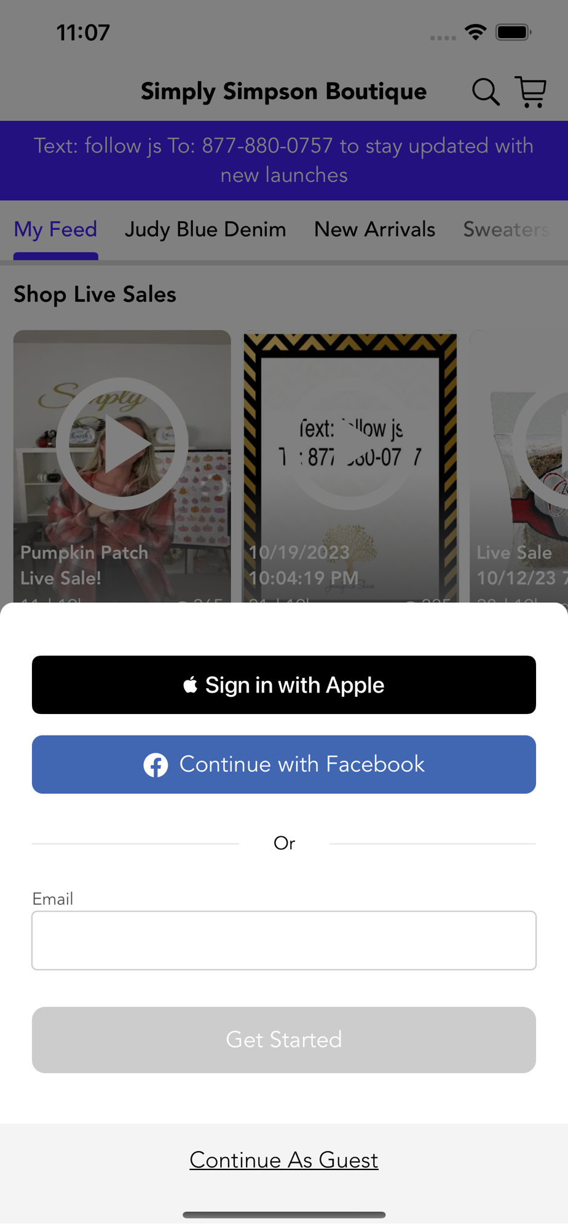Tap the battery status icon
The image size is (568, 1229).
pyautogui.click(x=514, y=32)
